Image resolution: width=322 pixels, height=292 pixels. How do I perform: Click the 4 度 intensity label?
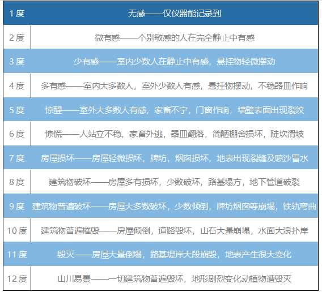click(17, 85)
